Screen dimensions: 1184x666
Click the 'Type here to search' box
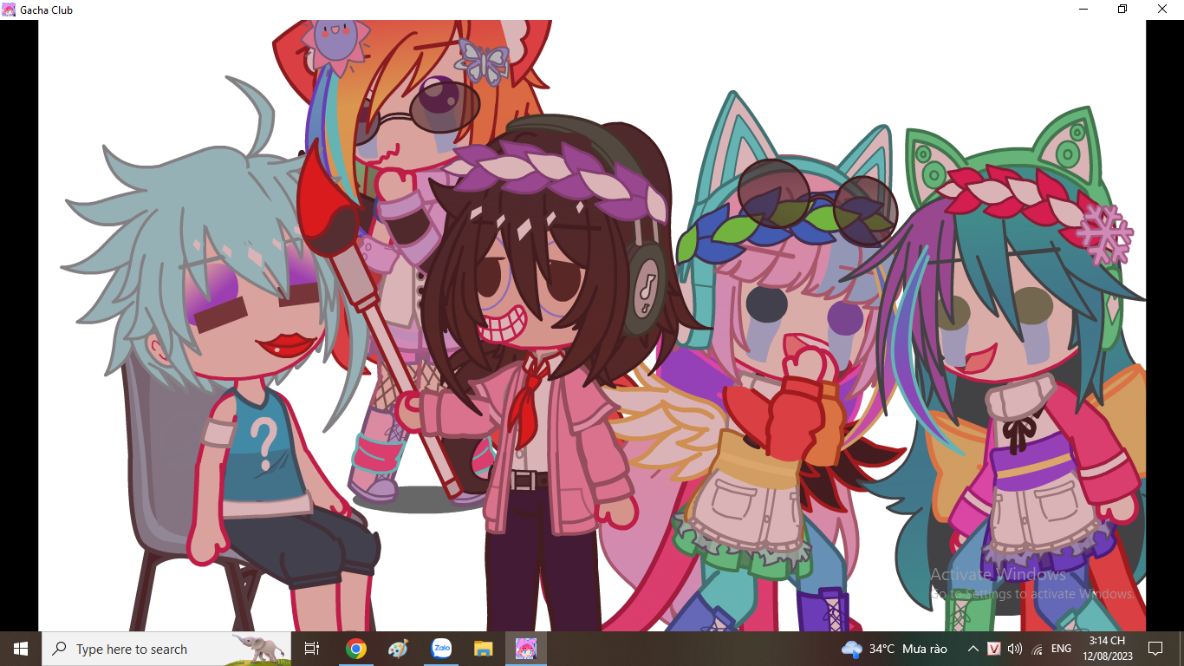pyautogui.click(x=166, y=649)
